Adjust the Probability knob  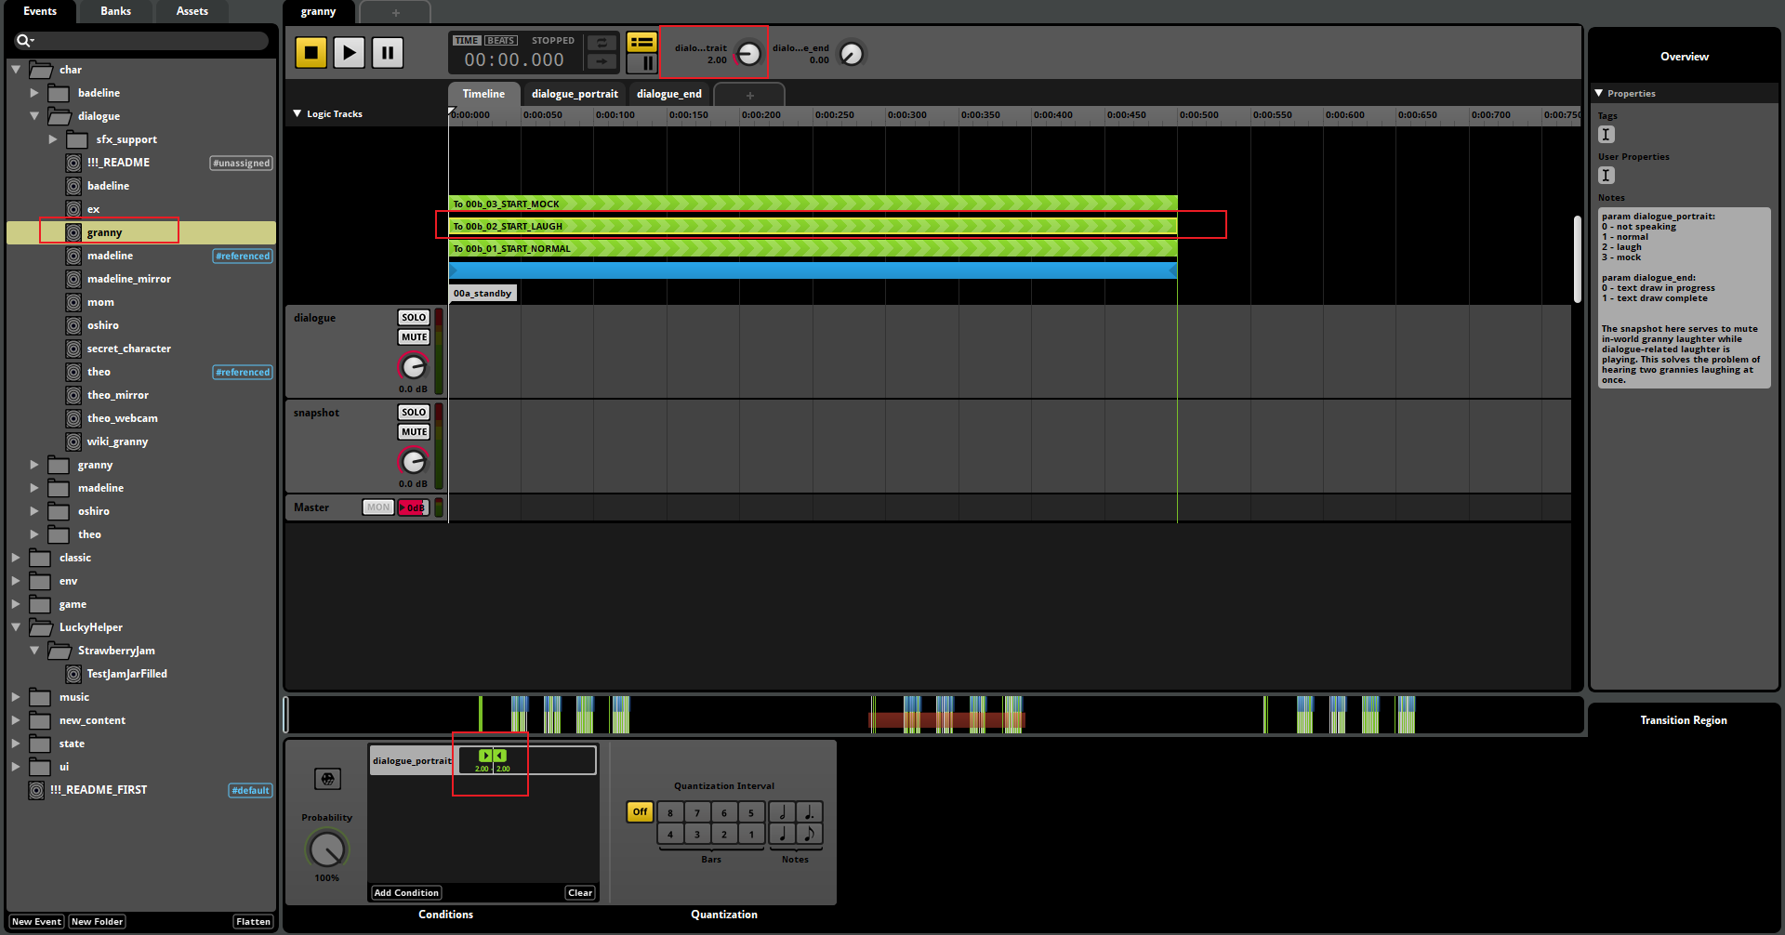coord(326,849)
